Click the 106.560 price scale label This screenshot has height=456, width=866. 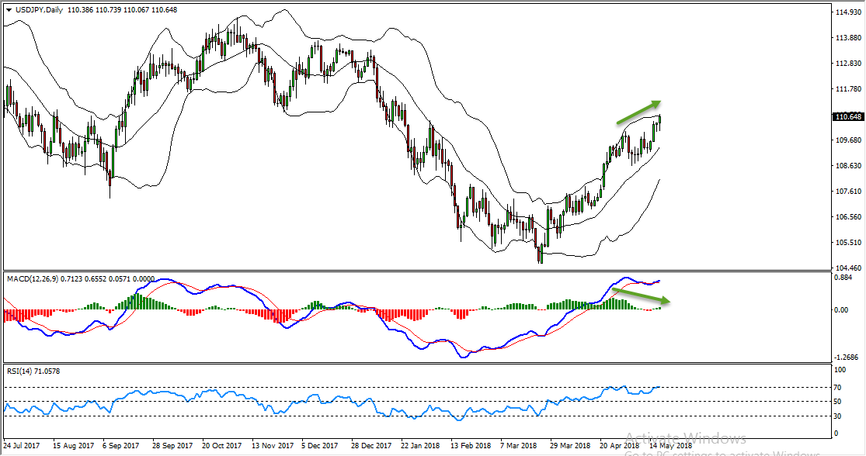pos(850,216)
